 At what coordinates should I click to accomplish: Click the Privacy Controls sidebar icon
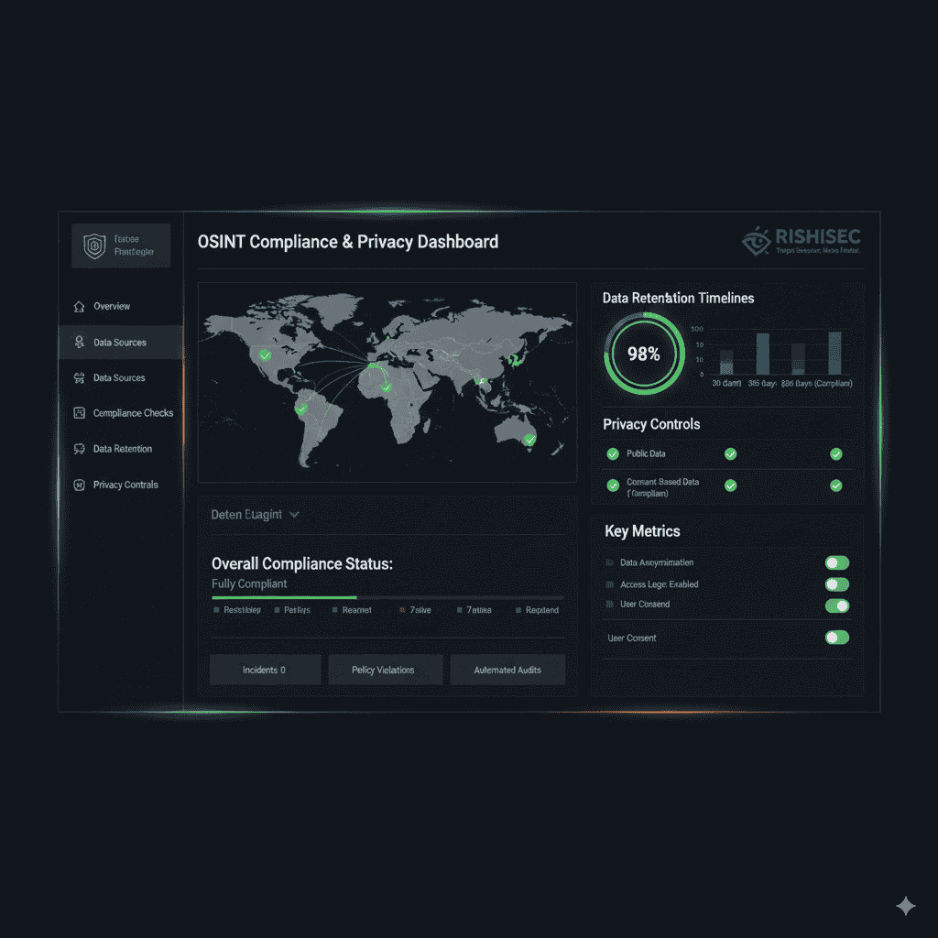(x=79, y=485)
